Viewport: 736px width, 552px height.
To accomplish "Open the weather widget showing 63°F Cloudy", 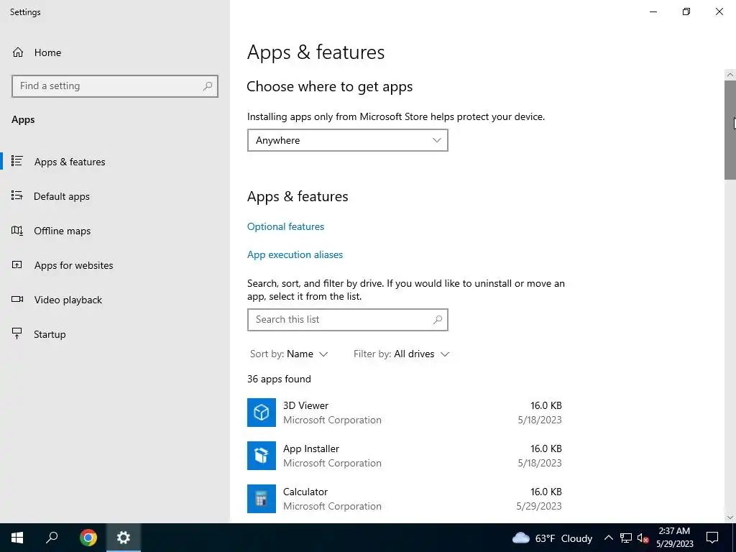I will coord(552,538).
